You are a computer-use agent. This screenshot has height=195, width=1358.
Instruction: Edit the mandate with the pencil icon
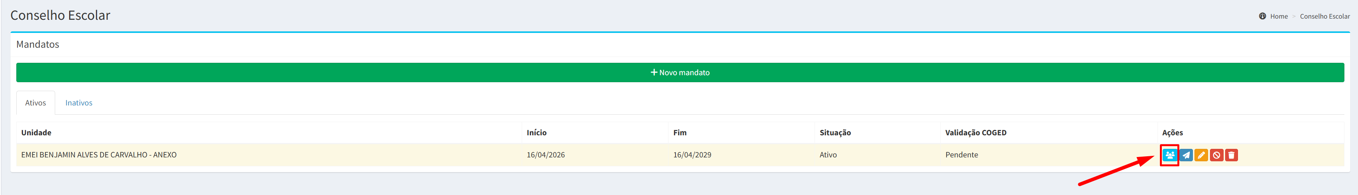[x=1201, y=155]
